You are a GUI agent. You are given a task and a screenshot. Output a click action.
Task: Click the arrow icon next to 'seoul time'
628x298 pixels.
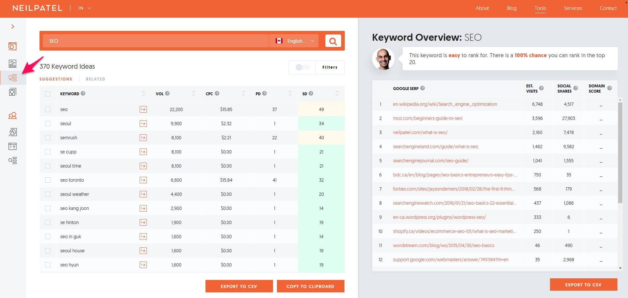coord(143,166)
